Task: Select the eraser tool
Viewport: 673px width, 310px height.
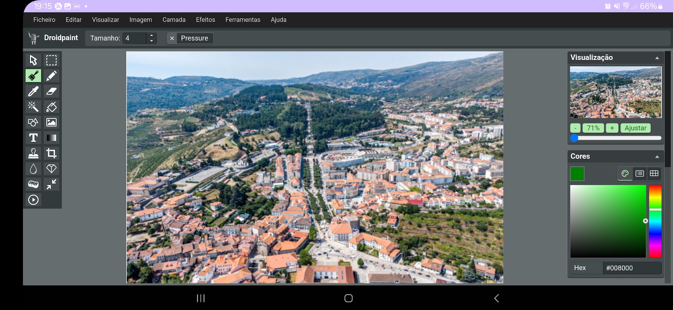Action: pyautogui.click(x=51, y=91)
